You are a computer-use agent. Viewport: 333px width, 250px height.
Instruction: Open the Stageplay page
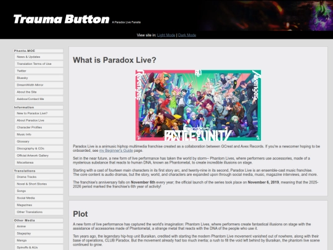pos(39,233)
